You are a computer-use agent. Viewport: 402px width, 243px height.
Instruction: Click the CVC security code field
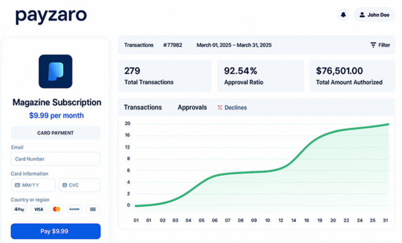tap(80, 185)
